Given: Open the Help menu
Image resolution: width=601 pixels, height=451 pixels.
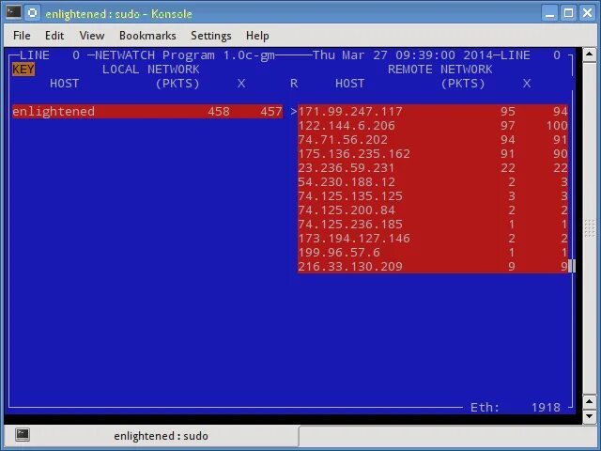Looking at the screenshot, I should (257, 36).
